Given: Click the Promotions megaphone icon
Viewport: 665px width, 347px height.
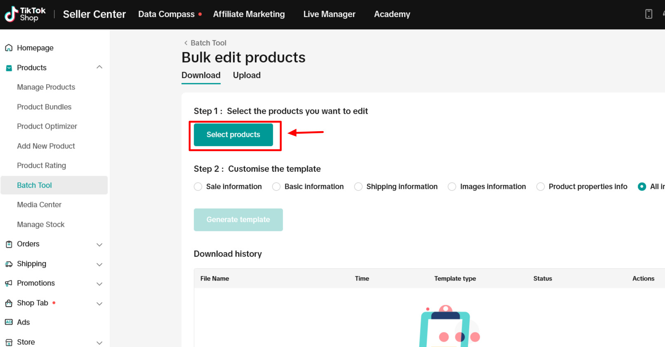Looking at the screenshot, I should pyautogui.click(x=9, y=283).
